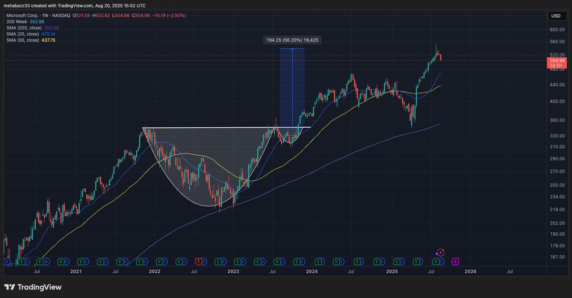Click the mshabazz33 created with TradingView.com caption
This screenshot has width=572, height=298.
coord(75,6)
